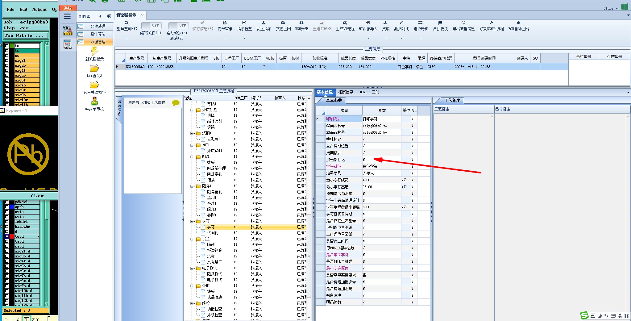Click the YX factory icon

[x=68, y=30]
